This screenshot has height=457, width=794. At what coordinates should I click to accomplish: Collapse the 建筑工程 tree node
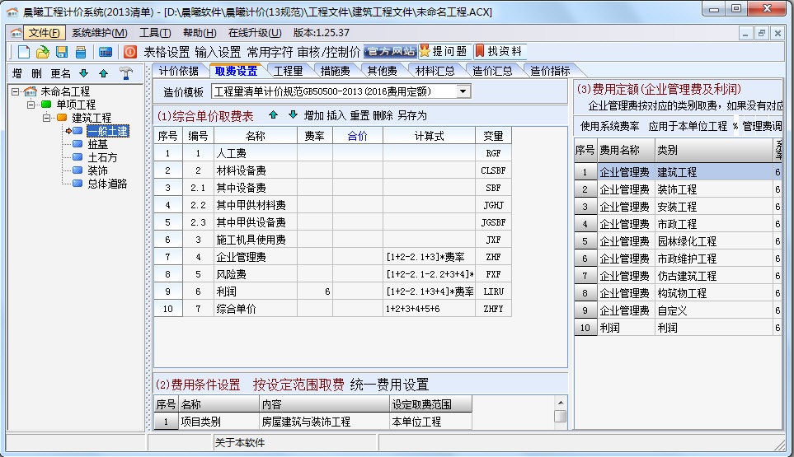coord(47,118)
